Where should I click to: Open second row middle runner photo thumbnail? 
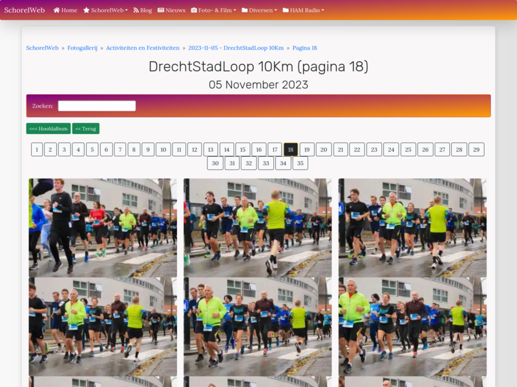coord(257,326)
